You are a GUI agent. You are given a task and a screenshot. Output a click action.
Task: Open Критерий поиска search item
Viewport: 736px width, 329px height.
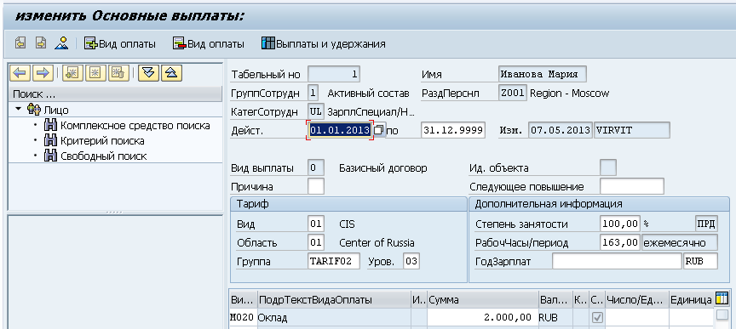click(102, 140)
